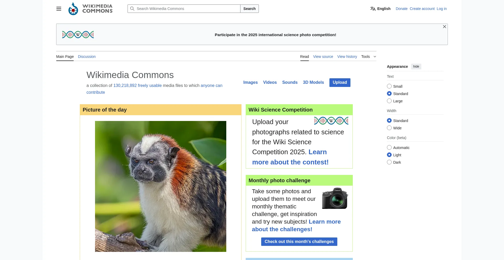The image size is (504, 260).
Task: Open the hamburger main menu
Action: tap(59, 9)
